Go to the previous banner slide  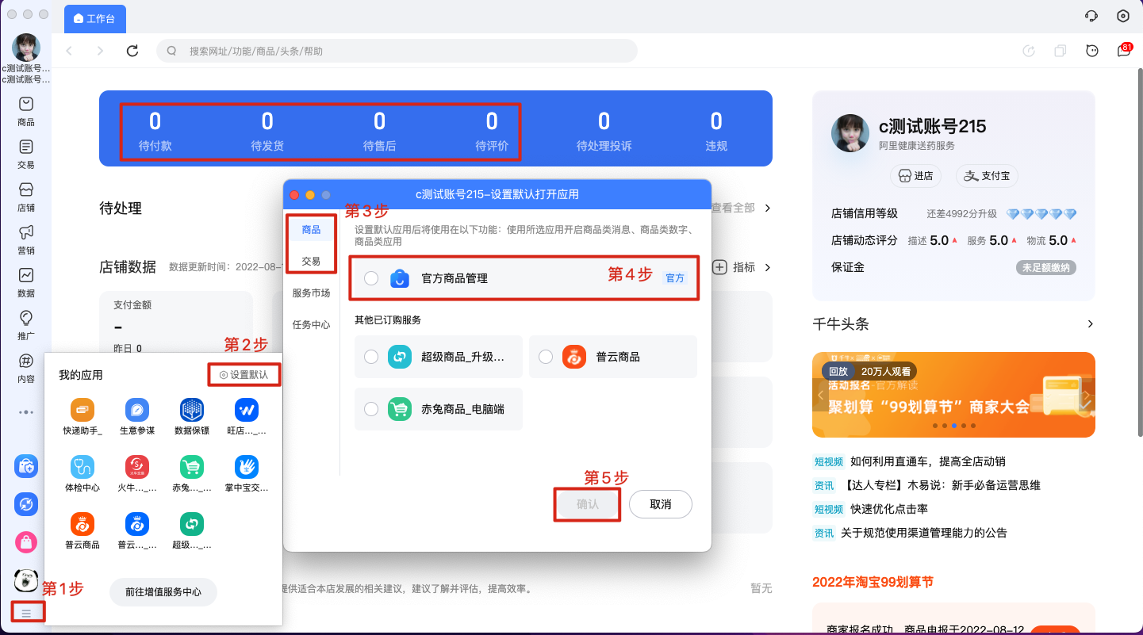[x=822, y=395]
